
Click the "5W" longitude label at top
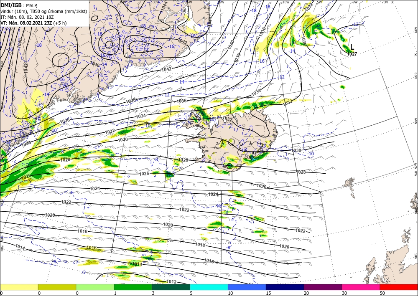(319, 2)
